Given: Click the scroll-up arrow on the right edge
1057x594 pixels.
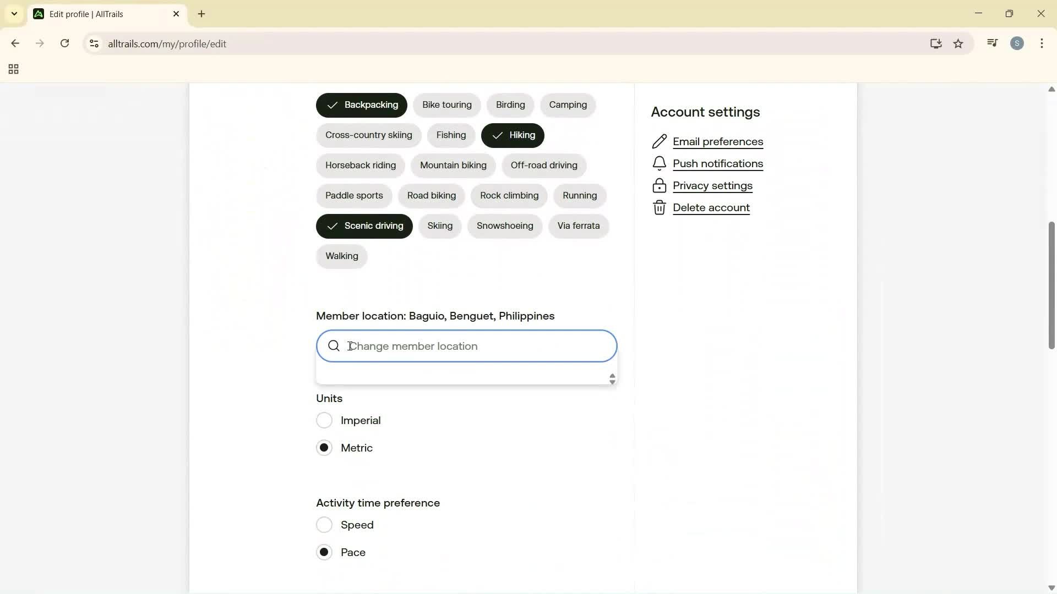Looking at the screenshot, I should click(x=1051, y=90).
